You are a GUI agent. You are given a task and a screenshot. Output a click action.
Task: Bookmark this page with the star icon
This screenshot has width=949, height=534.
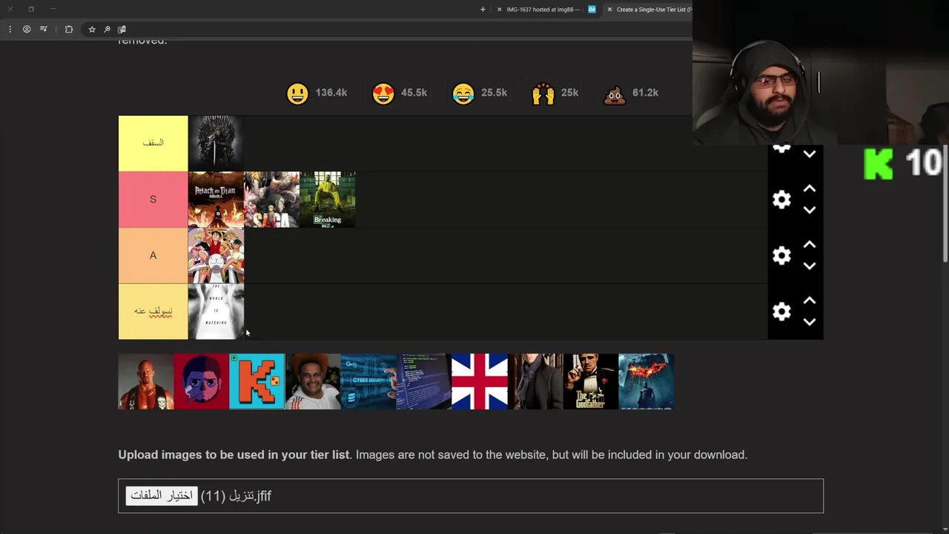click(x=92, y=29)
